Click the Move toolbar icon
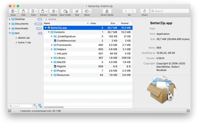198x124 pixels. coord(86,11)
